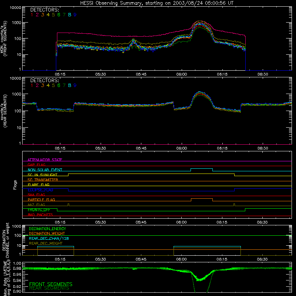Click the livetime dip minimum near 06:07
Viewport: 296px width, 296px height.
coord(199,279)
